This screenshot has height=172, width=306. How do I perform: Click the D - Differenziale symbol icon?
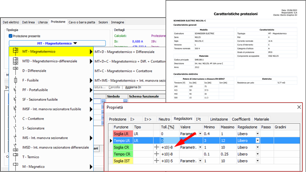point(16,70)
